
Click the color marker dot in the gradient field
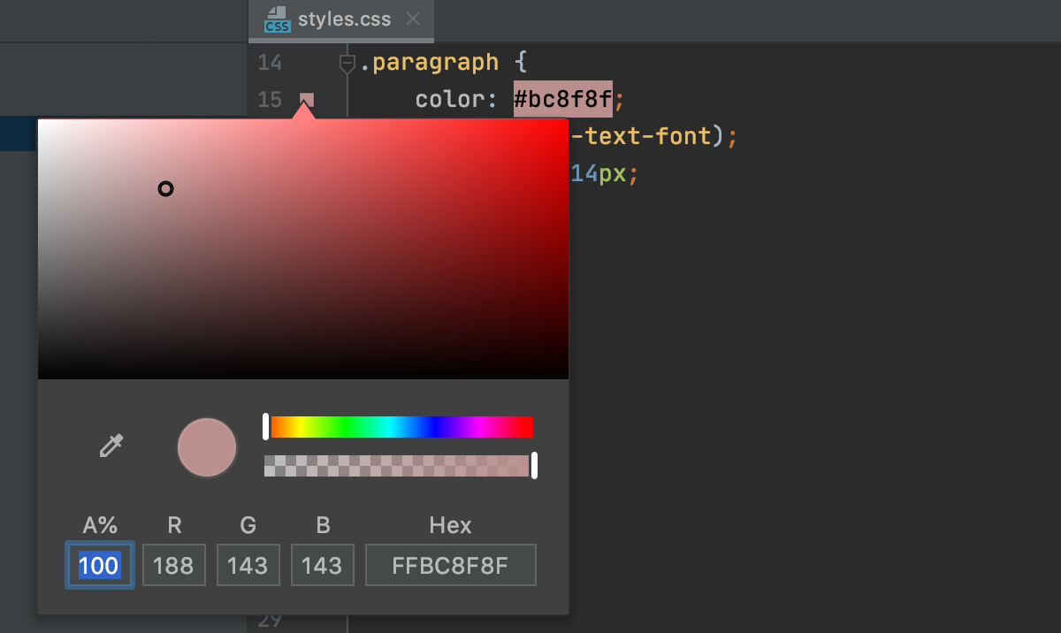pyautogui.click(x=165, y=188)
